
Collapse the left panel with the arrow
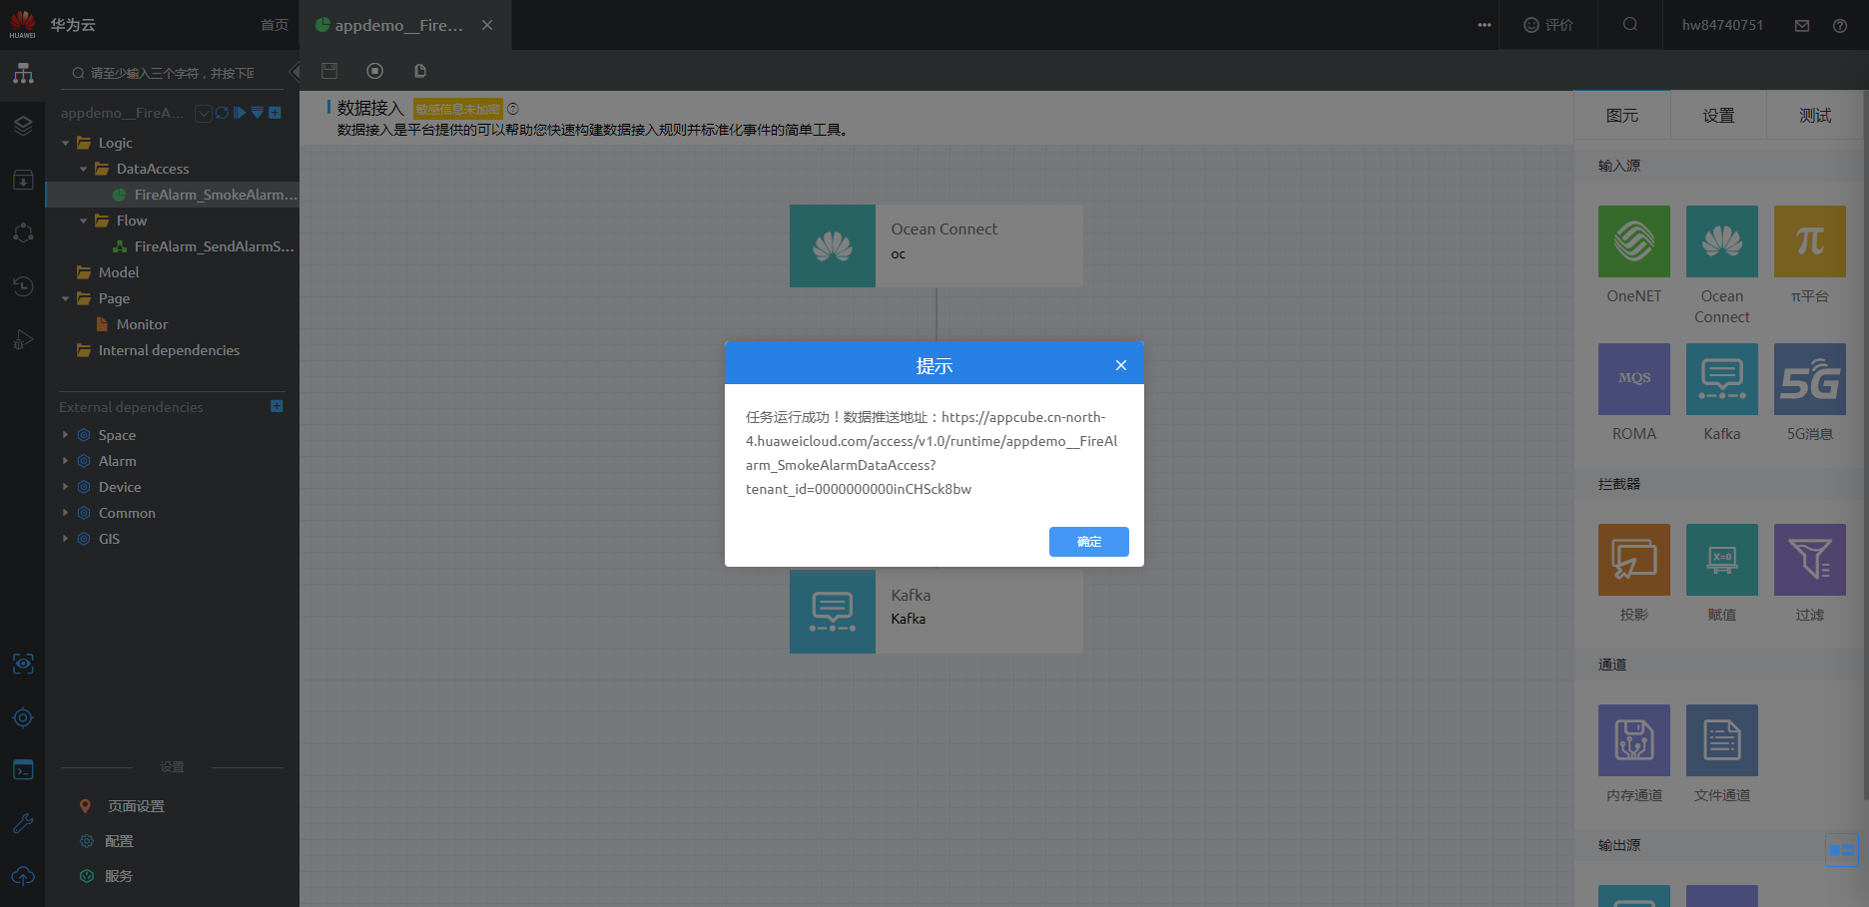point(294,72)
